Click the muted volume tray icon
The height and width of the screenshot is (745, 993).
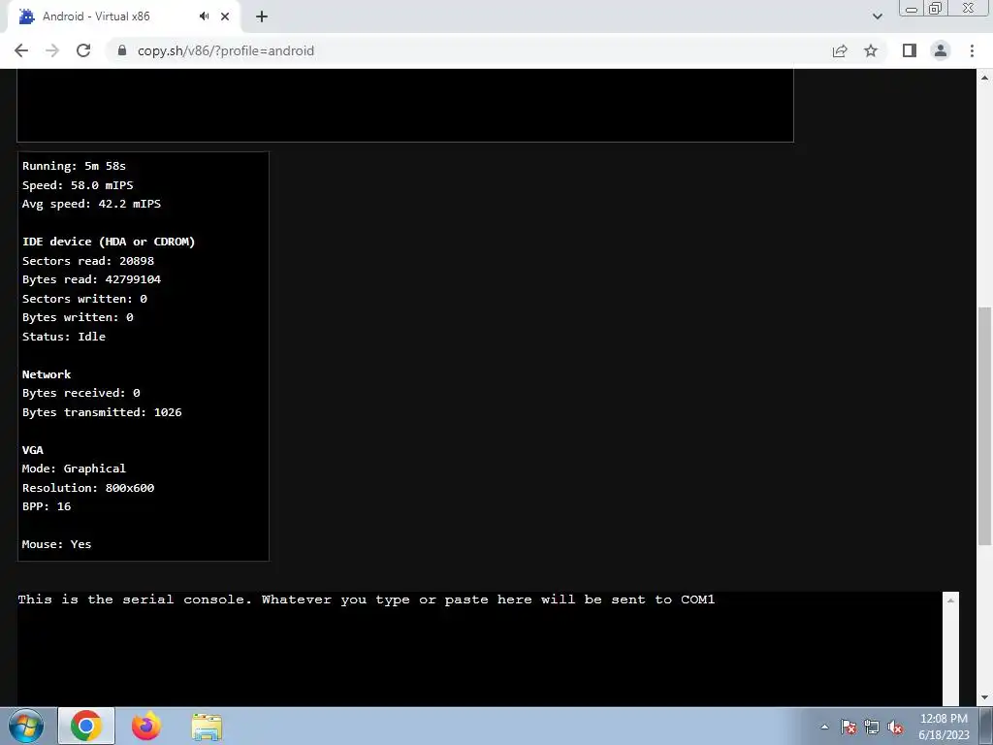click(895, 728)
